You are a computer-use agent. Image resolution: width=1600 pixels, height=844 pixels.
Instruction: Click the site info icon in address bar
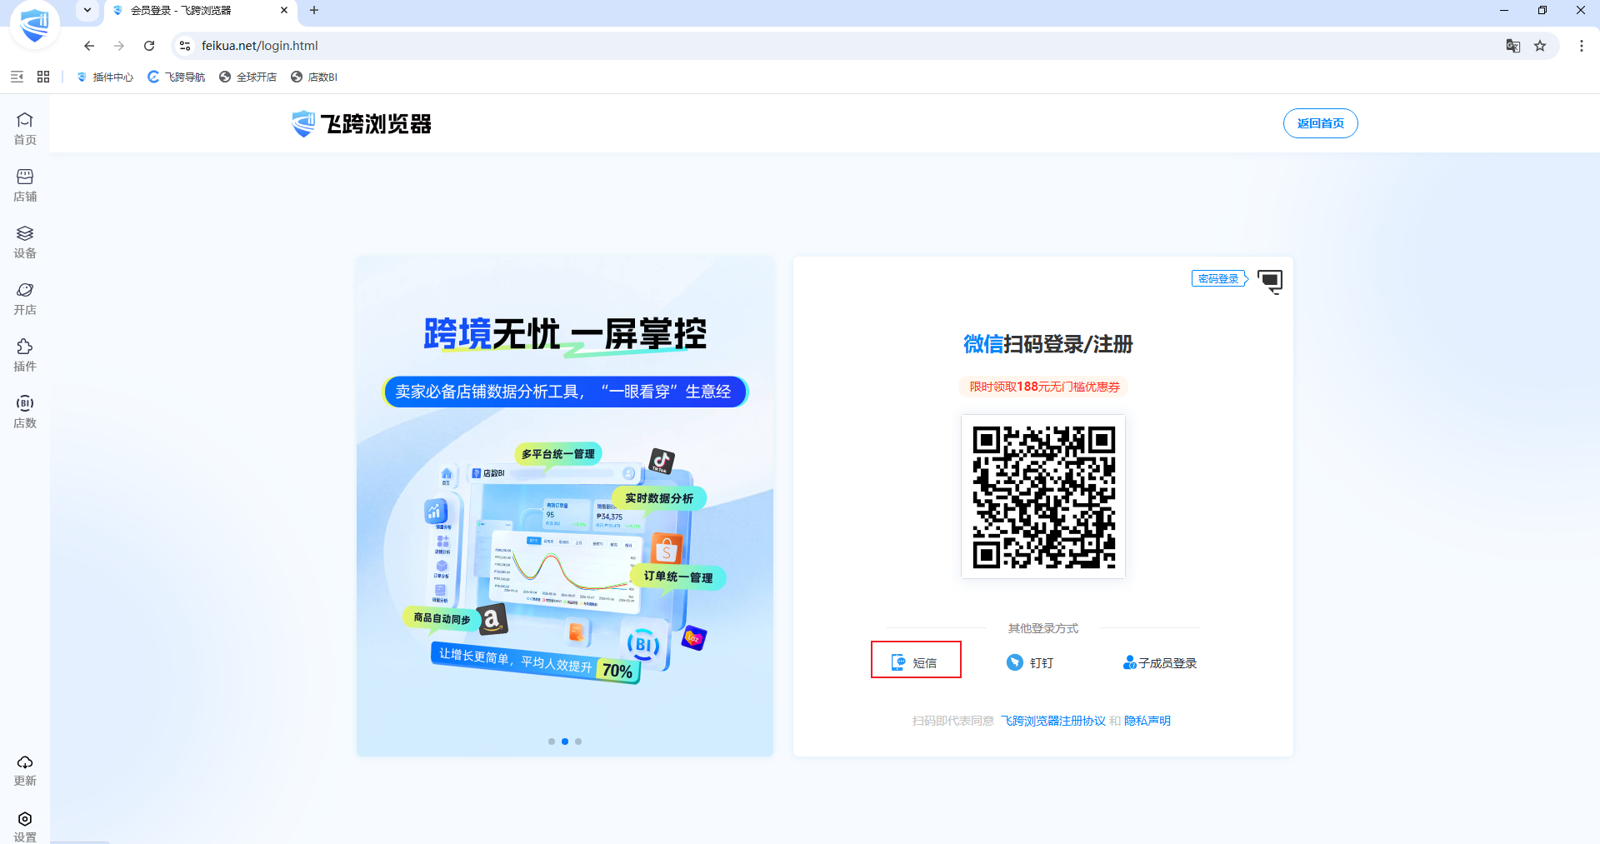point(185,46)
